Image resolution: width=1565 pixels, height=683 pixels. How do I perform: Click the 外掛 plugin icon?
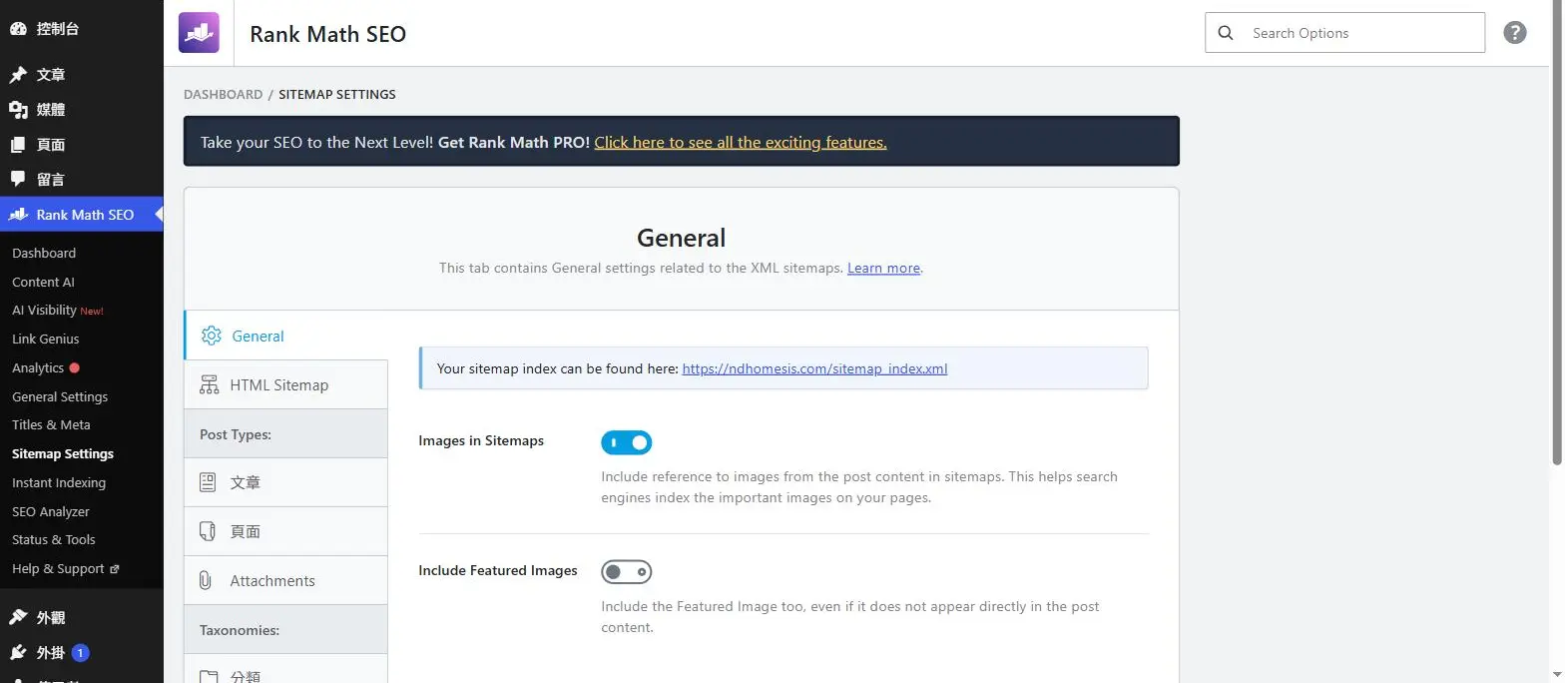[x=18, y=653]
